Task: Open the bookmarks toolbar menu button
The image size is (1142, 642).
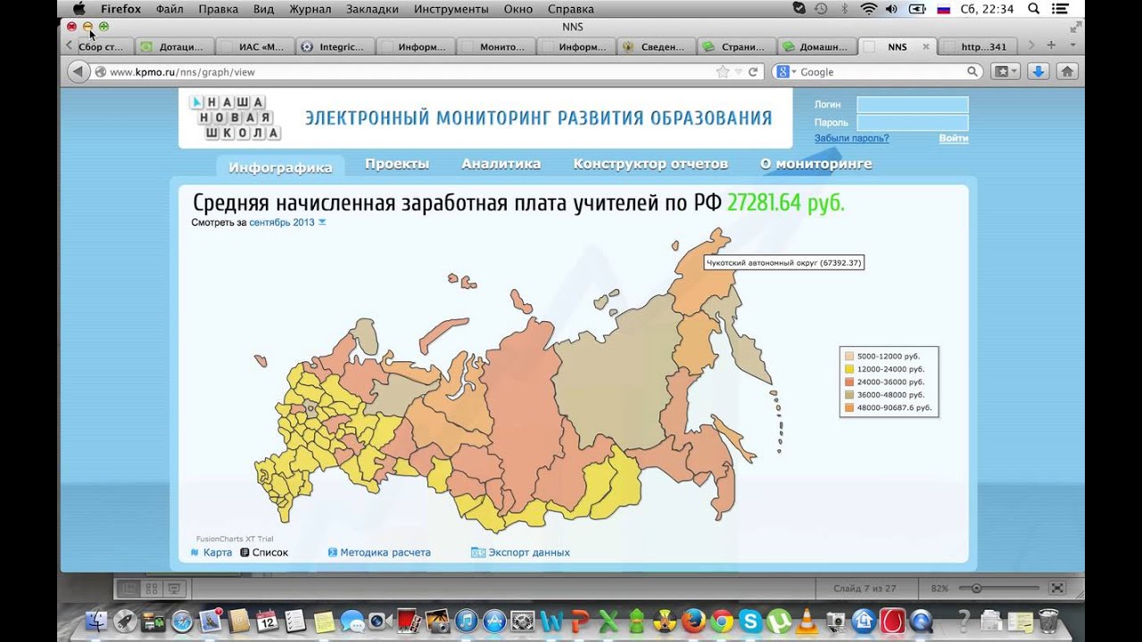Action: pyautogui.click(x=1006, y=71)
